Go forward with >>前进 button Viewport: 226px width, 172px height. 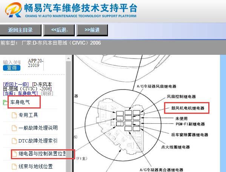92,30
